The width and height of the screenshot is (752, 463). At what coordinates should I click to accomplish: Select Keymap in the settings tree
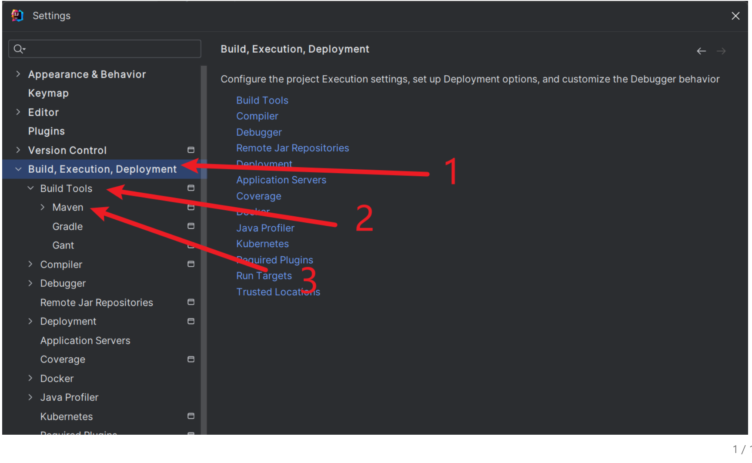coord(48,93)
